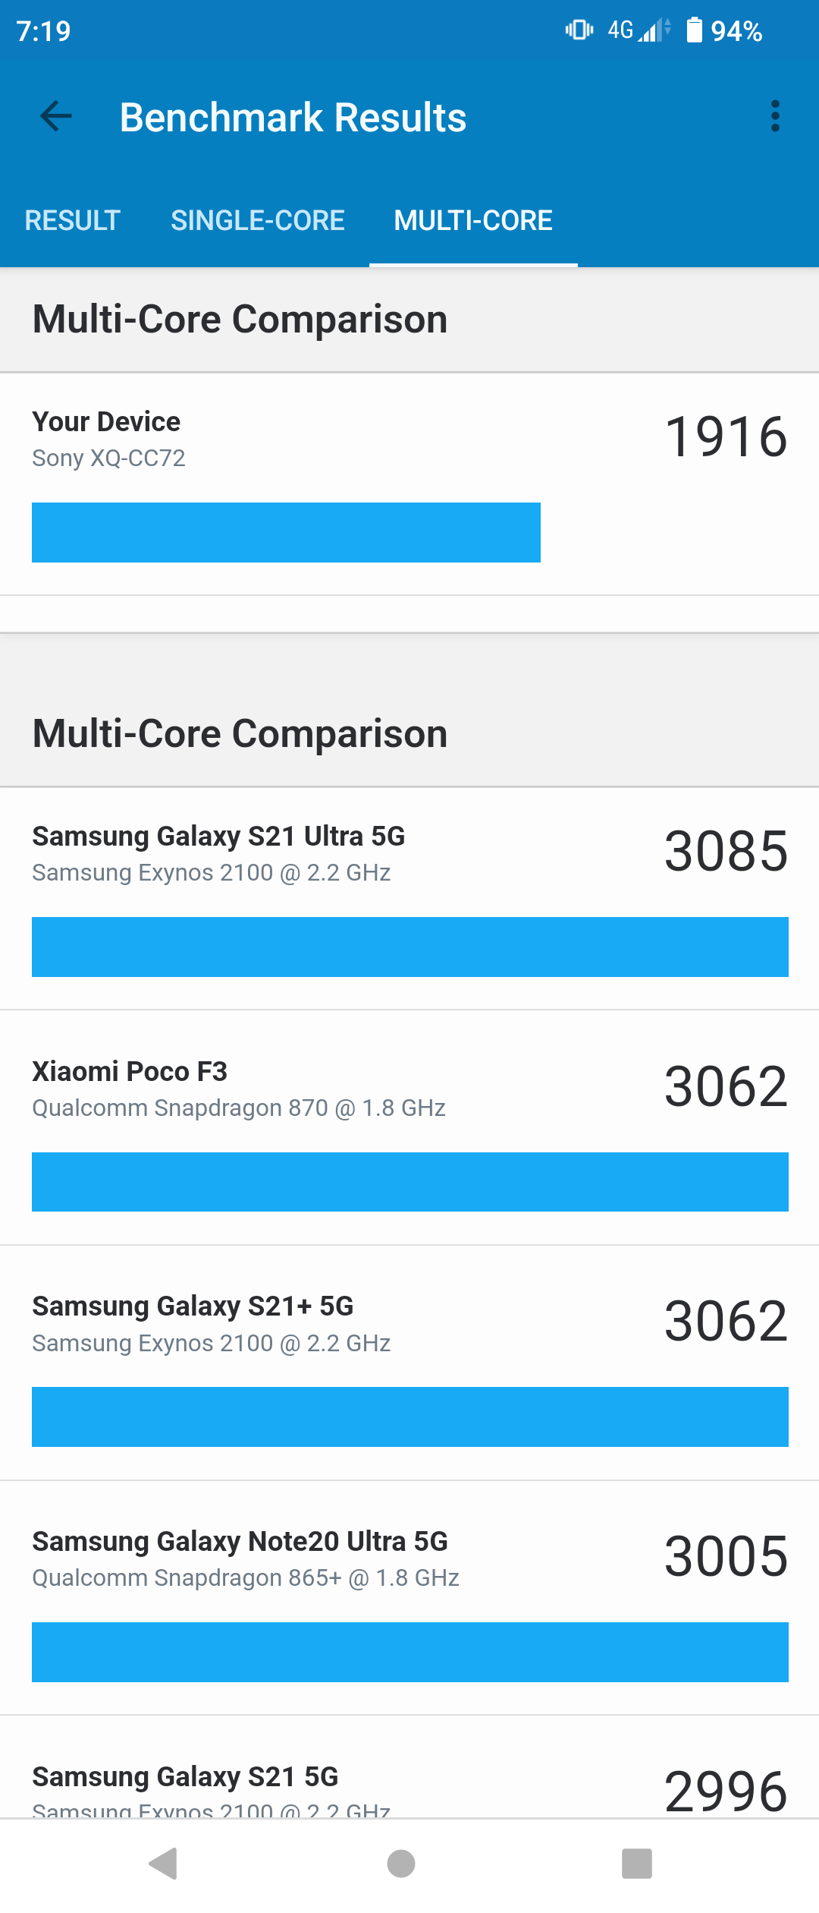Image resolution: width=819 pixels, height=1913 pixels.
Task: Switch to the SINGLE-CORE tab
Action: [x=258, y=221]
